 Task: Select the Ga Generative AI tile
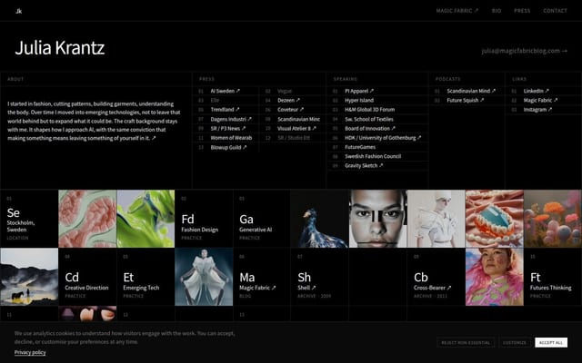[262, 219]
